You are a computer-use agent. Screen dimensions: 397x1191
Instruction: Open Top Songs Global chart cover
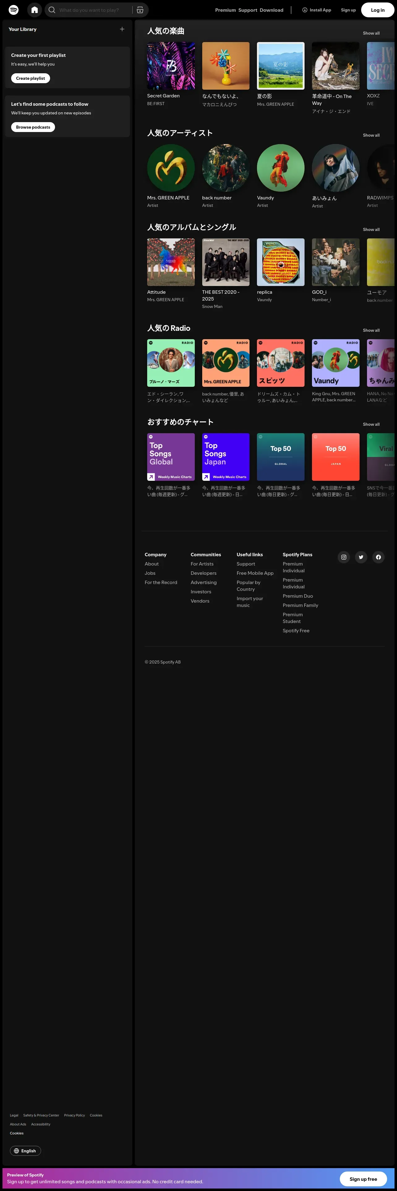171,457
